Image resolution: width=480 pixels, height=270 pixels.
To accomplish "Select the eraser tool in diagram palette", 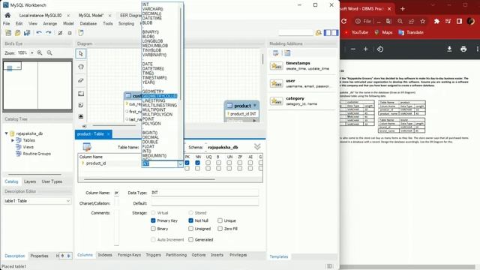I will point(81,80).
